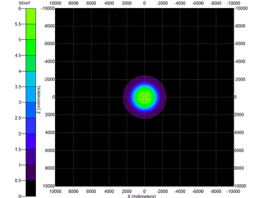Screen dimensions: 264x198
Task: Select the light blue 3–3.5 legend band
Action: tap(31, 95)
